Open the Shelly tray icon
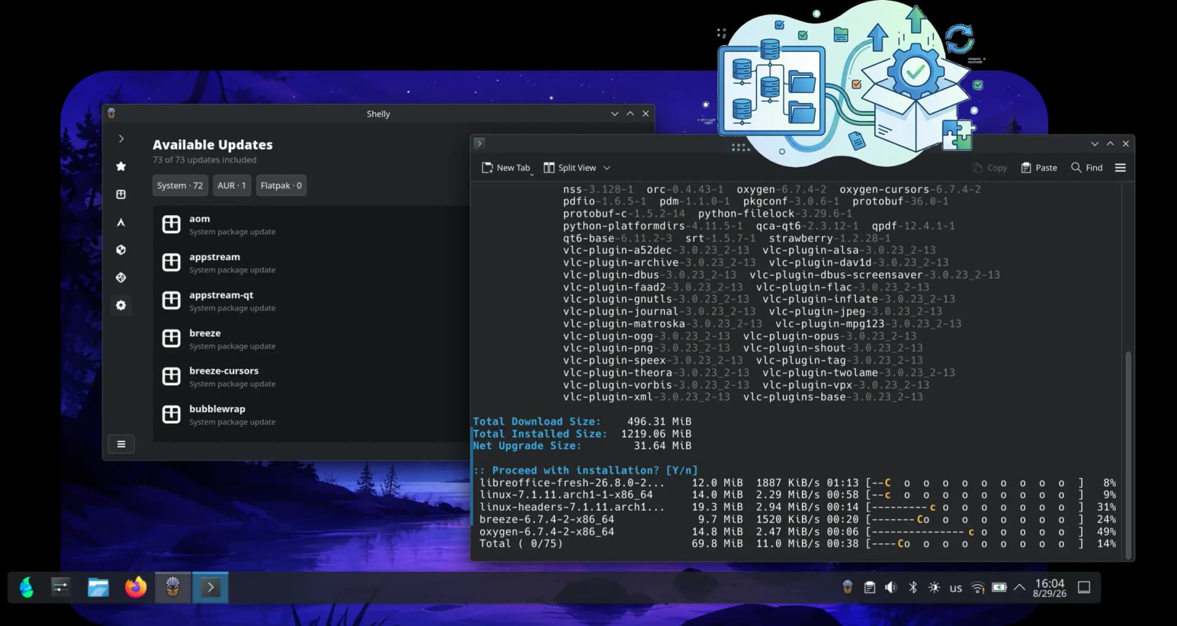Viewport: 1177px width, 626px height. click(x=847, y=587)
